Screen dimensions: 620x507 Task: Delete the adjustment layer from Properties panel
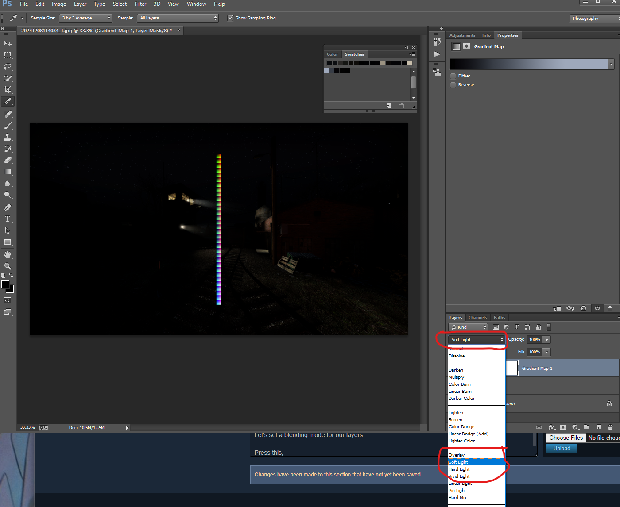pos(610,308)
